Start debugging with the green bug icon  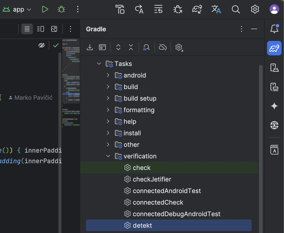tap(61, 9)
